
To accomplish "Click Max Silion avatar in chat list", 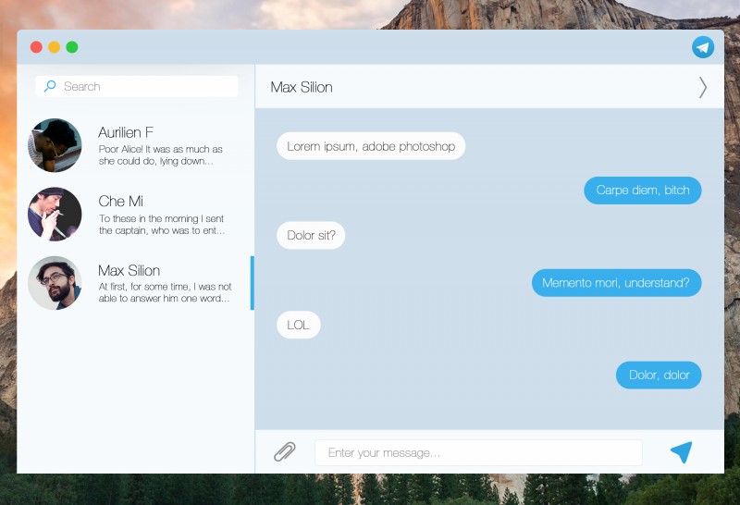I will click(55, 283).
